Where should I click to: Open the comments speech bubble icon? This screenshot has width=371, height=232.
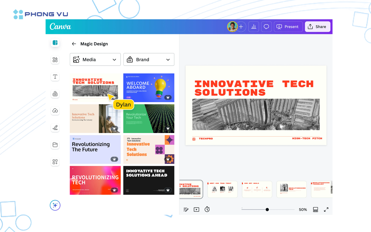(266, 27)
